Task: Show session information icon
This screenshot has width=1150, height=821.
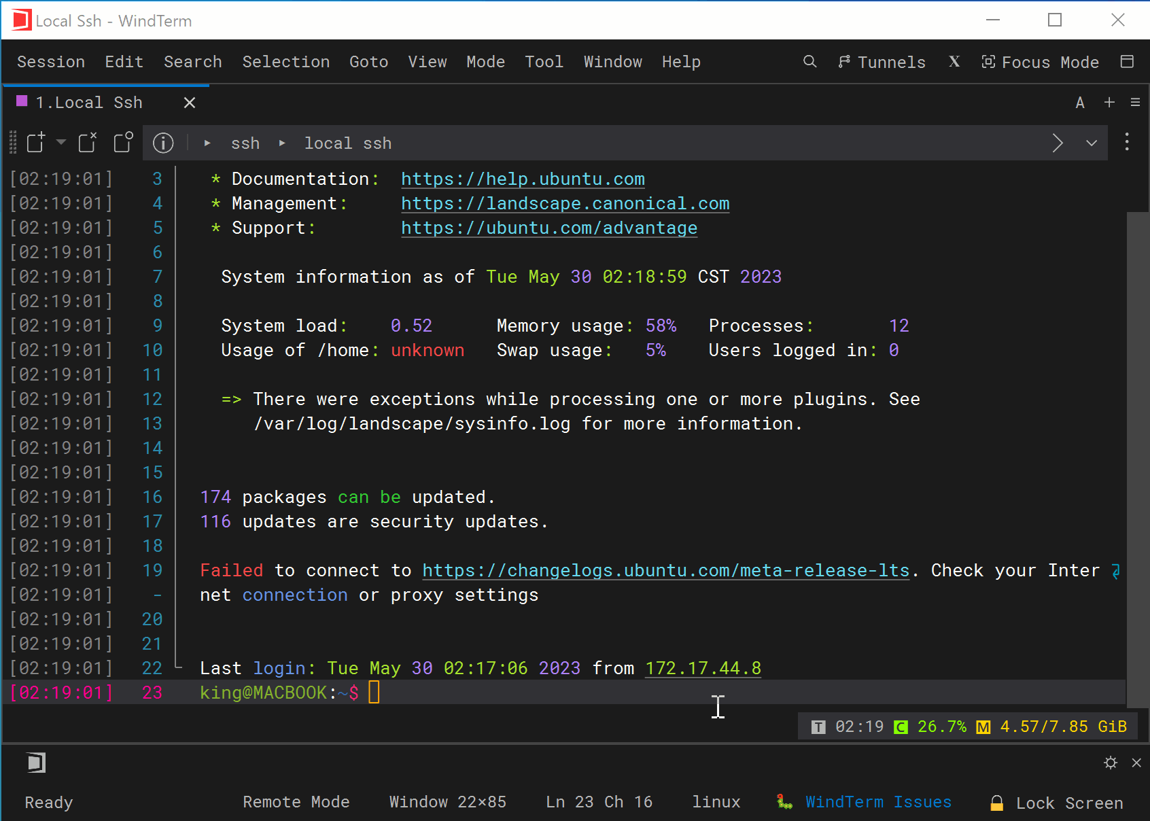Action: point(163,143)
